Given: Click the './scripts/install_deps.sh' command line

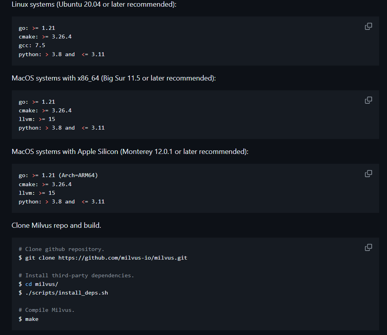Looking at the screenshot, I should [63, 293].
